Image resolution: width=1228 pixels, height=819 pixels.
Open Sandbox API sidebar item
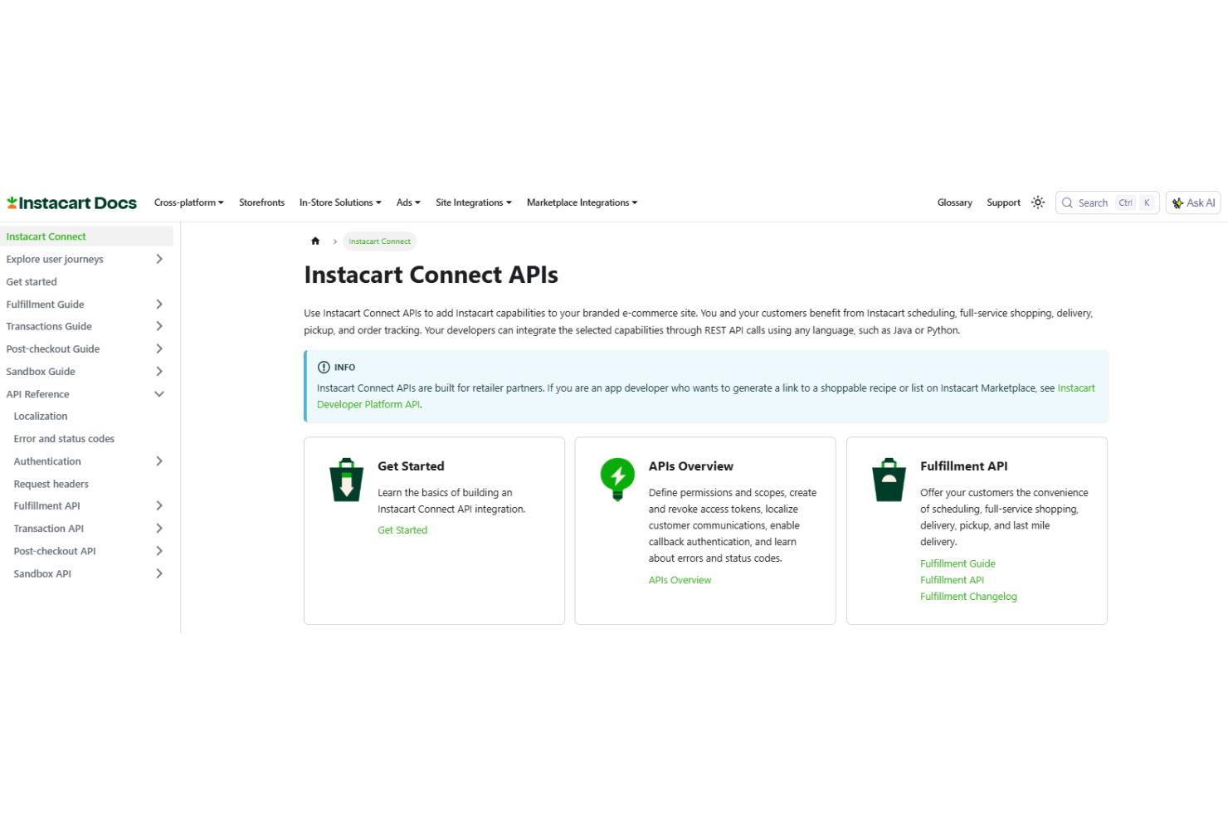42,573
